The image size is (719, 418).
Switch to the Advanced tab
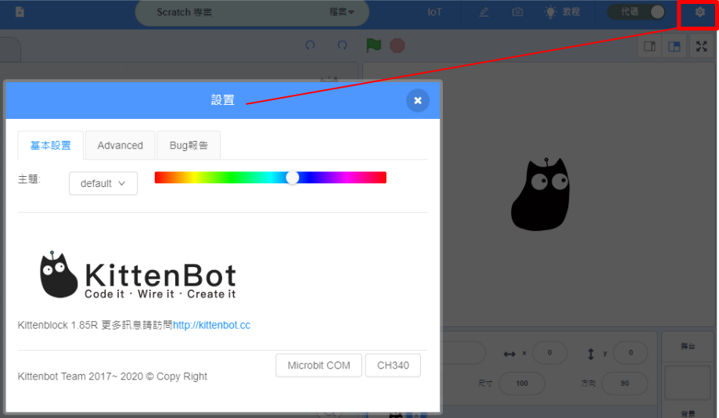[120, 146]
